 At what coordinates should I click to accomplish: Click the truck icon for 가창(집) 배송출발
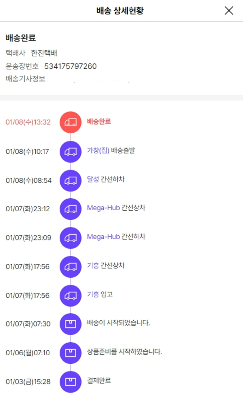click(71, 151)
